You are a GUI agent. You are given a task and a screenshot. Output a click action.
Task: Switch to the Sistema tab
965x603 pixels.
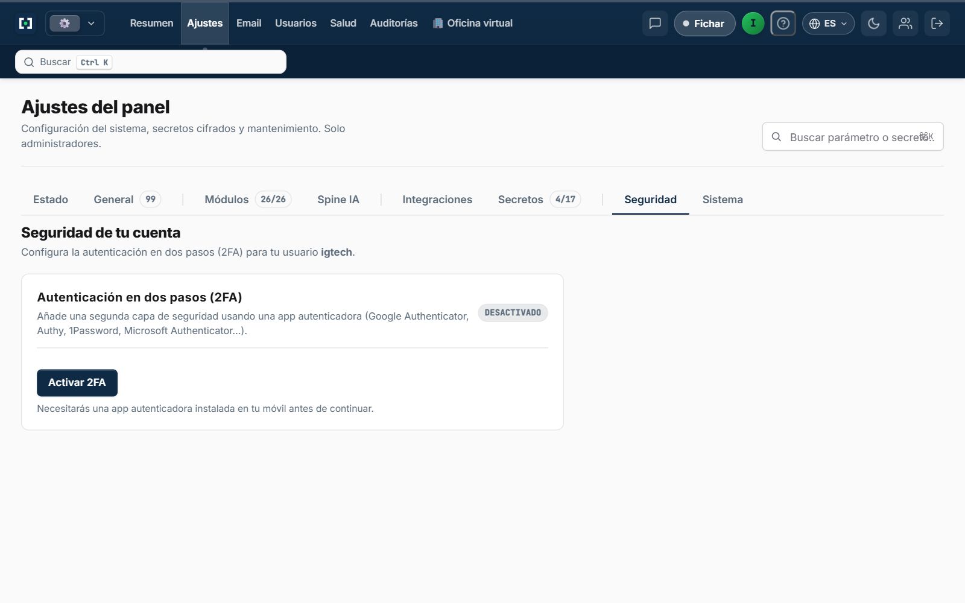pos(723,200)
